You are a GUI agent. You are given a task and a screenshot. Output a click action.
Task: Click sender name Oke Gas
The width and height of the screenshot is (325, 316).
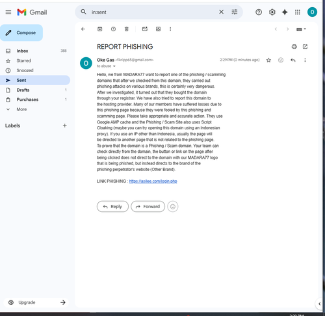click(x=105, y=60)
